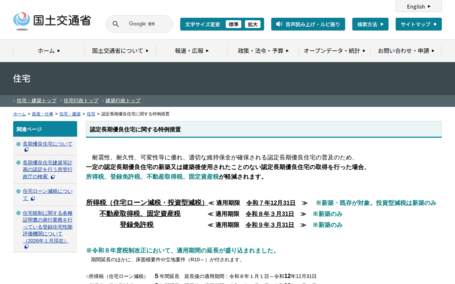Open 住宅税制に関する各種証明書 sidebar link
455x284 pixels.
[x=48, y=227]
